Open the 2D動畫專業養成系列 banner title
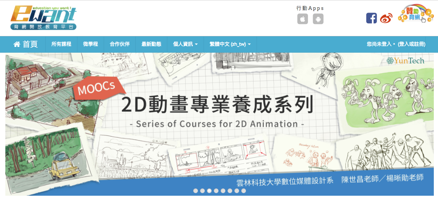This screenshot has width=438, height=198. click(x=217, y=104)
